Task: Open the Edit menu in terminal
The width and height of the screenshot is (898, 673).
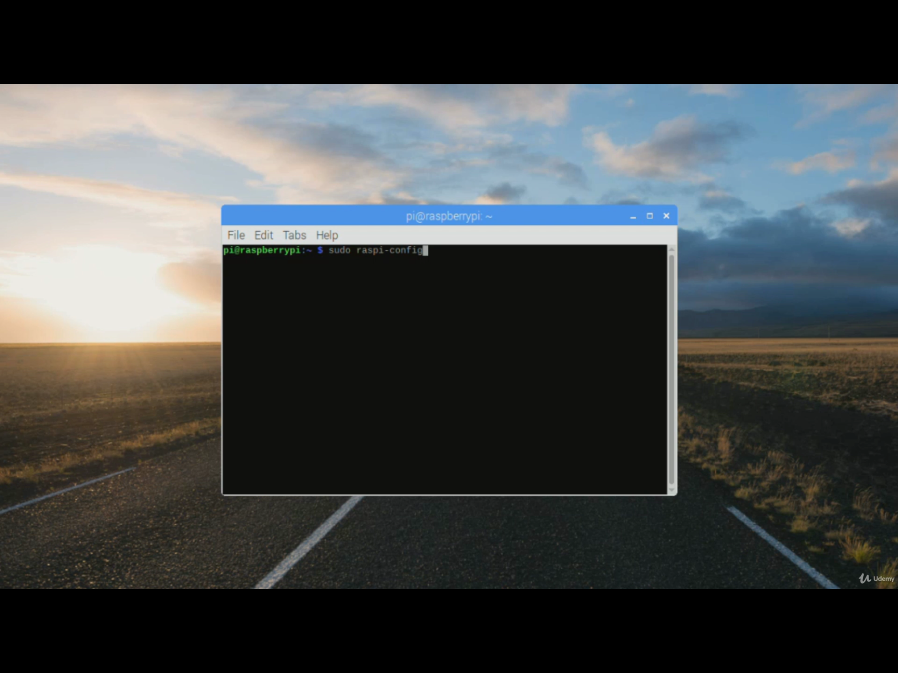Action: (x=264, y=235)
